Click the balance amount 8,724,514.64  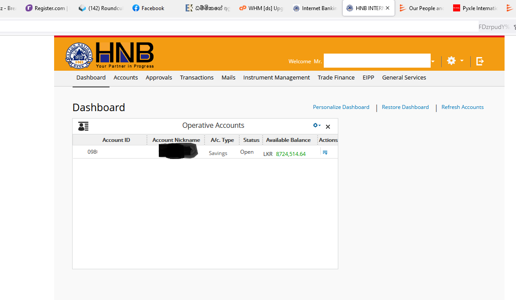(291, 154)
